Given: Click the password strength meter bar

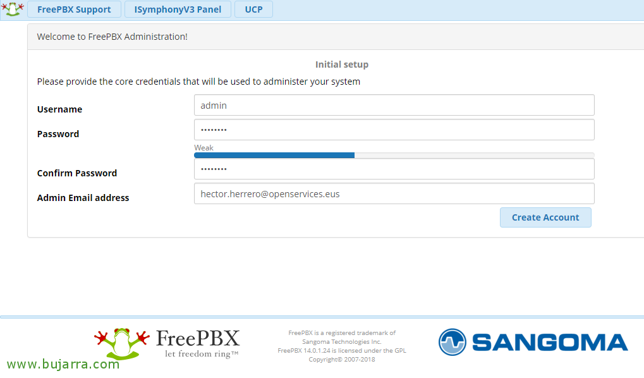Looking at the screenshot, I should click(394, 155).
